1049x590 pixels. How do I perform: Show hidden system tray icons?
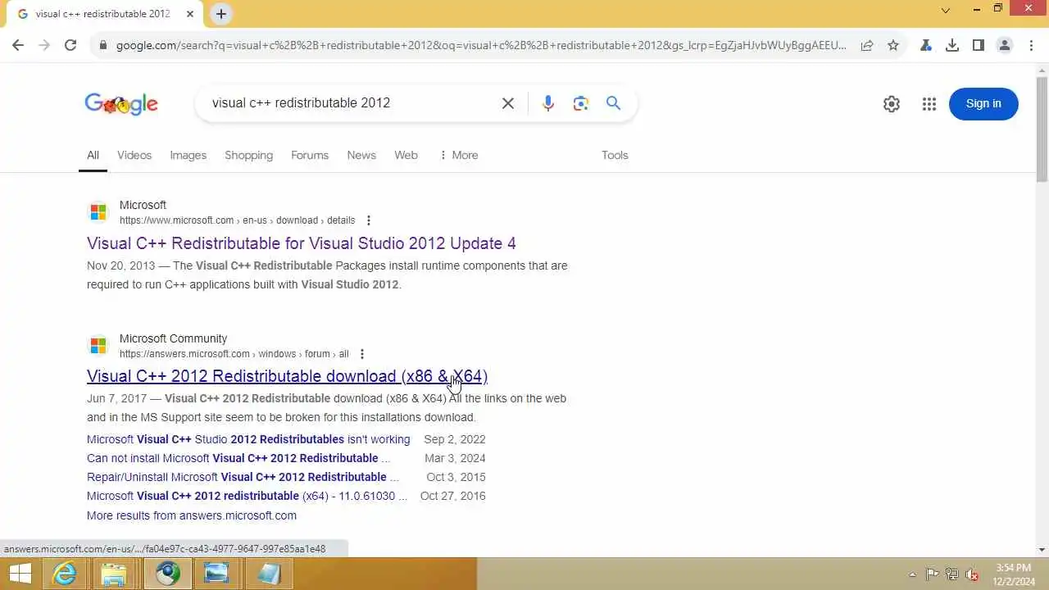coord(913,574)
